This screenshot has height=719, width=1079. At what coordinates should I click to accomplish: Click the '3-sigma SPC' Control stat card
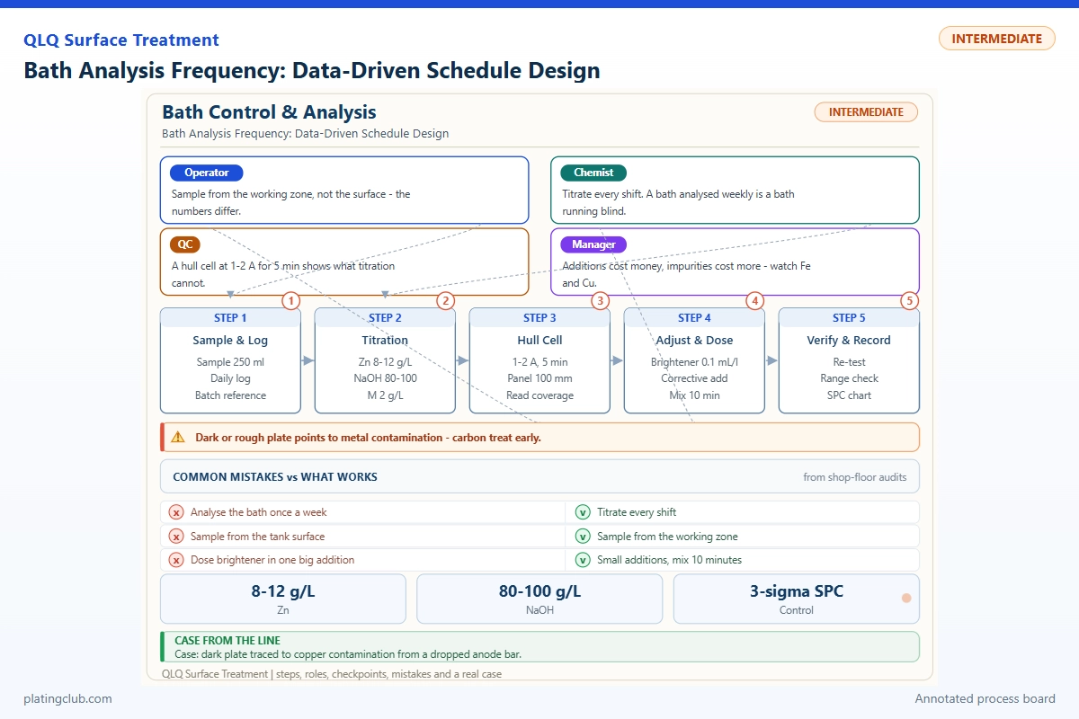[x=797, y=599]
